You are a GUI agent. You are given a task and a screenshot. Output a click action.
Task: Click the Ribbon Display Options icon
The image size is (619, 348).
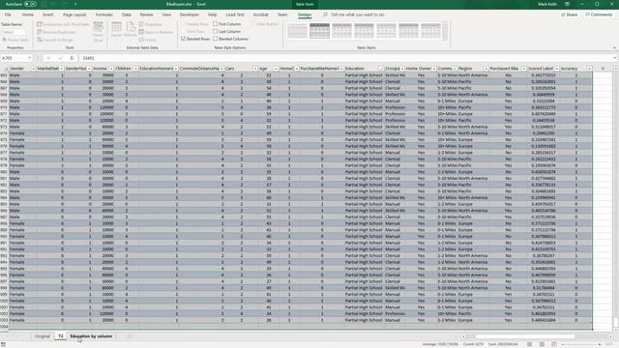tap(568, 4)
